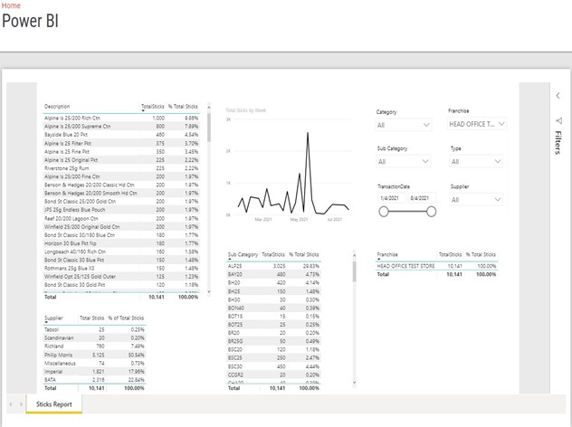Select Alpine Is 25/200 Supreme Ctn row

point(121,127)
